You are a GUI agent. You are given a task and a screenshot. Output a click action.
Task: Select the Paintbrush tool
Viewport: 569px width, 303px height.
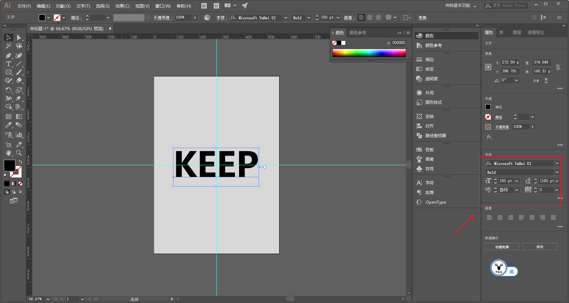click(x=19, y=72)
